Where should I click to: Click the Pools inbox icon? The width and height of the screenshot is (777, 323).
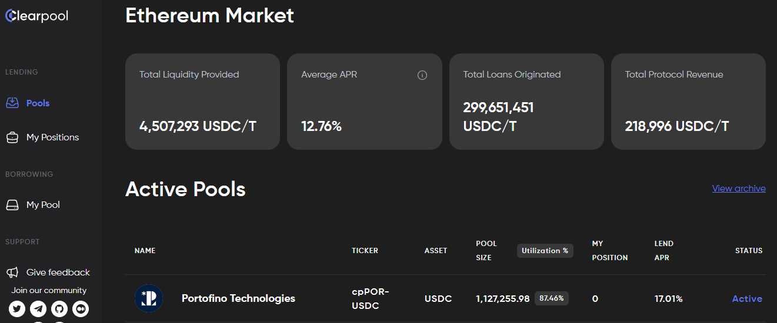[12, 103]
